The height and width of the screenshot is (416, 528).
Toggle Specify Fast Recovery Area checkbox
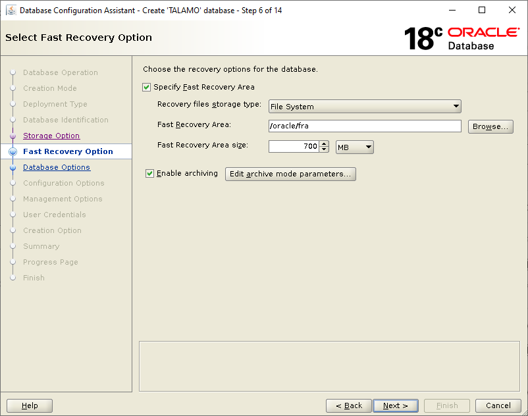tap(146, 88)
